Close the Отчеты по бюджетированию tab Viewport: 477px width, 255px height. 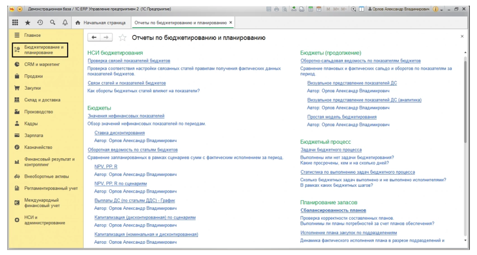point(231,23)
